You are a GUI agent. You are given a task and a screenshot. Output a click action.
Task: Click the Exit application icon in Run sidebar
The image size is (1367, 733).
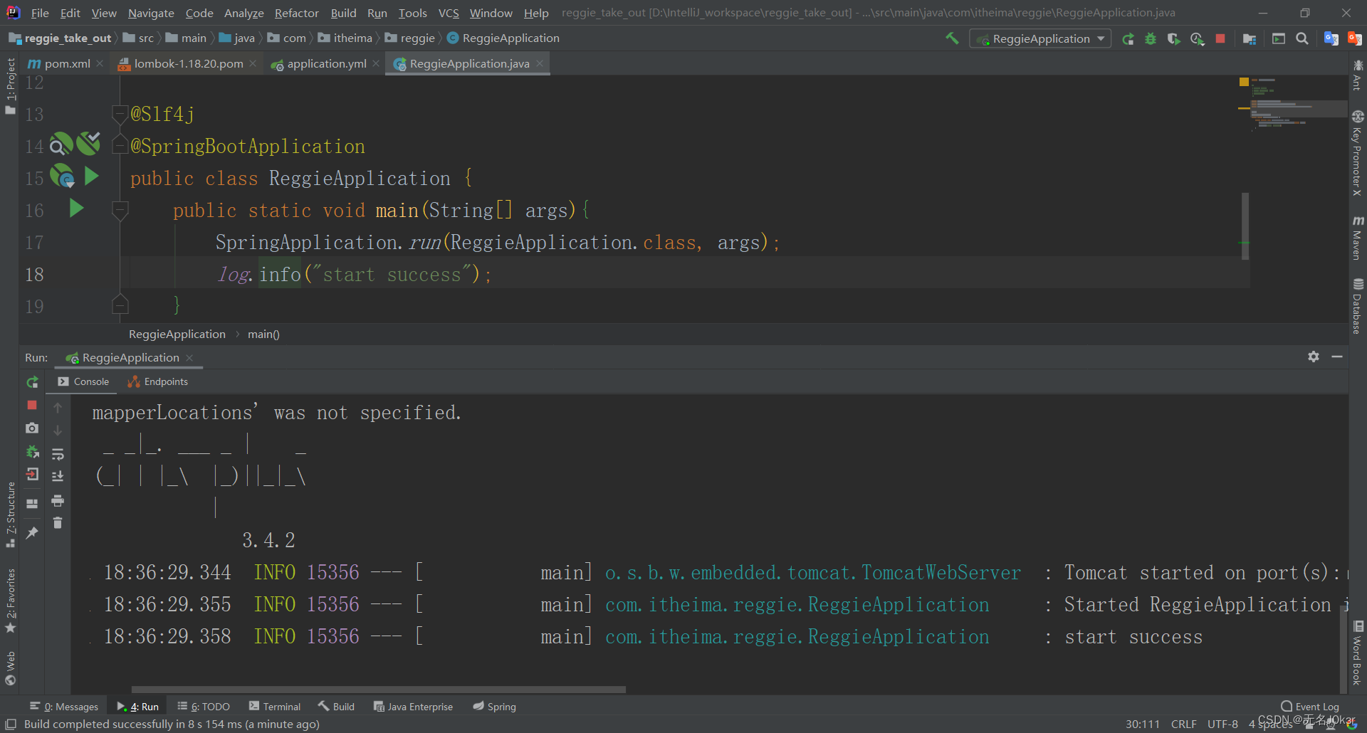32,475
